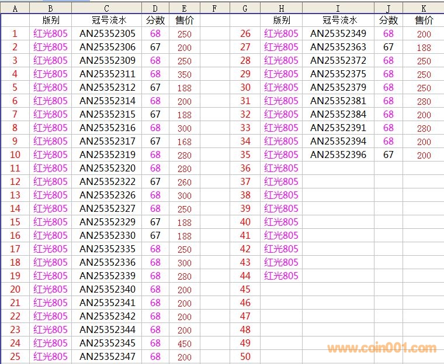Click the row index cell numbered 50
The image size is (444, 364).
(x=245, y=357)
